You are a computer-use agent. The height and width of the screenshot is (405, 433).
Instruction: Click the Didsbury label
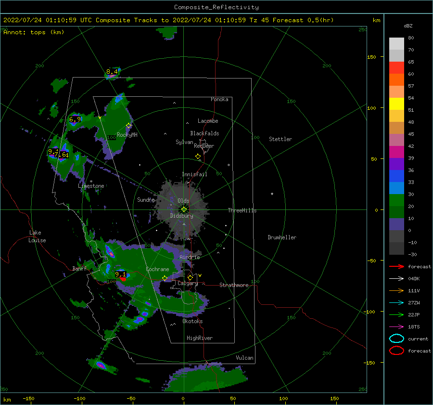click(182, 216)
